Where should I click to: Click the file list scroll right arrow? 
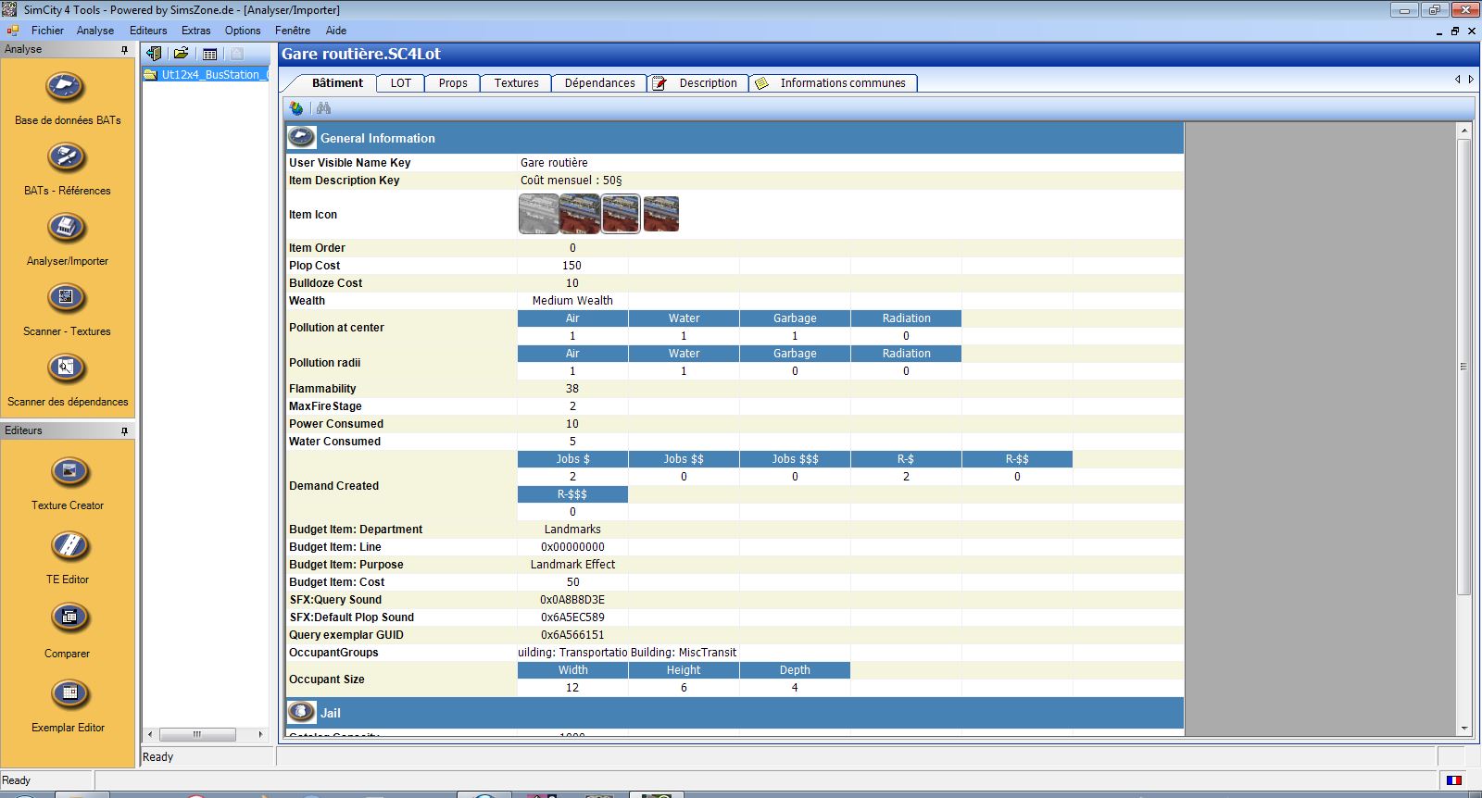click(260, 734)
